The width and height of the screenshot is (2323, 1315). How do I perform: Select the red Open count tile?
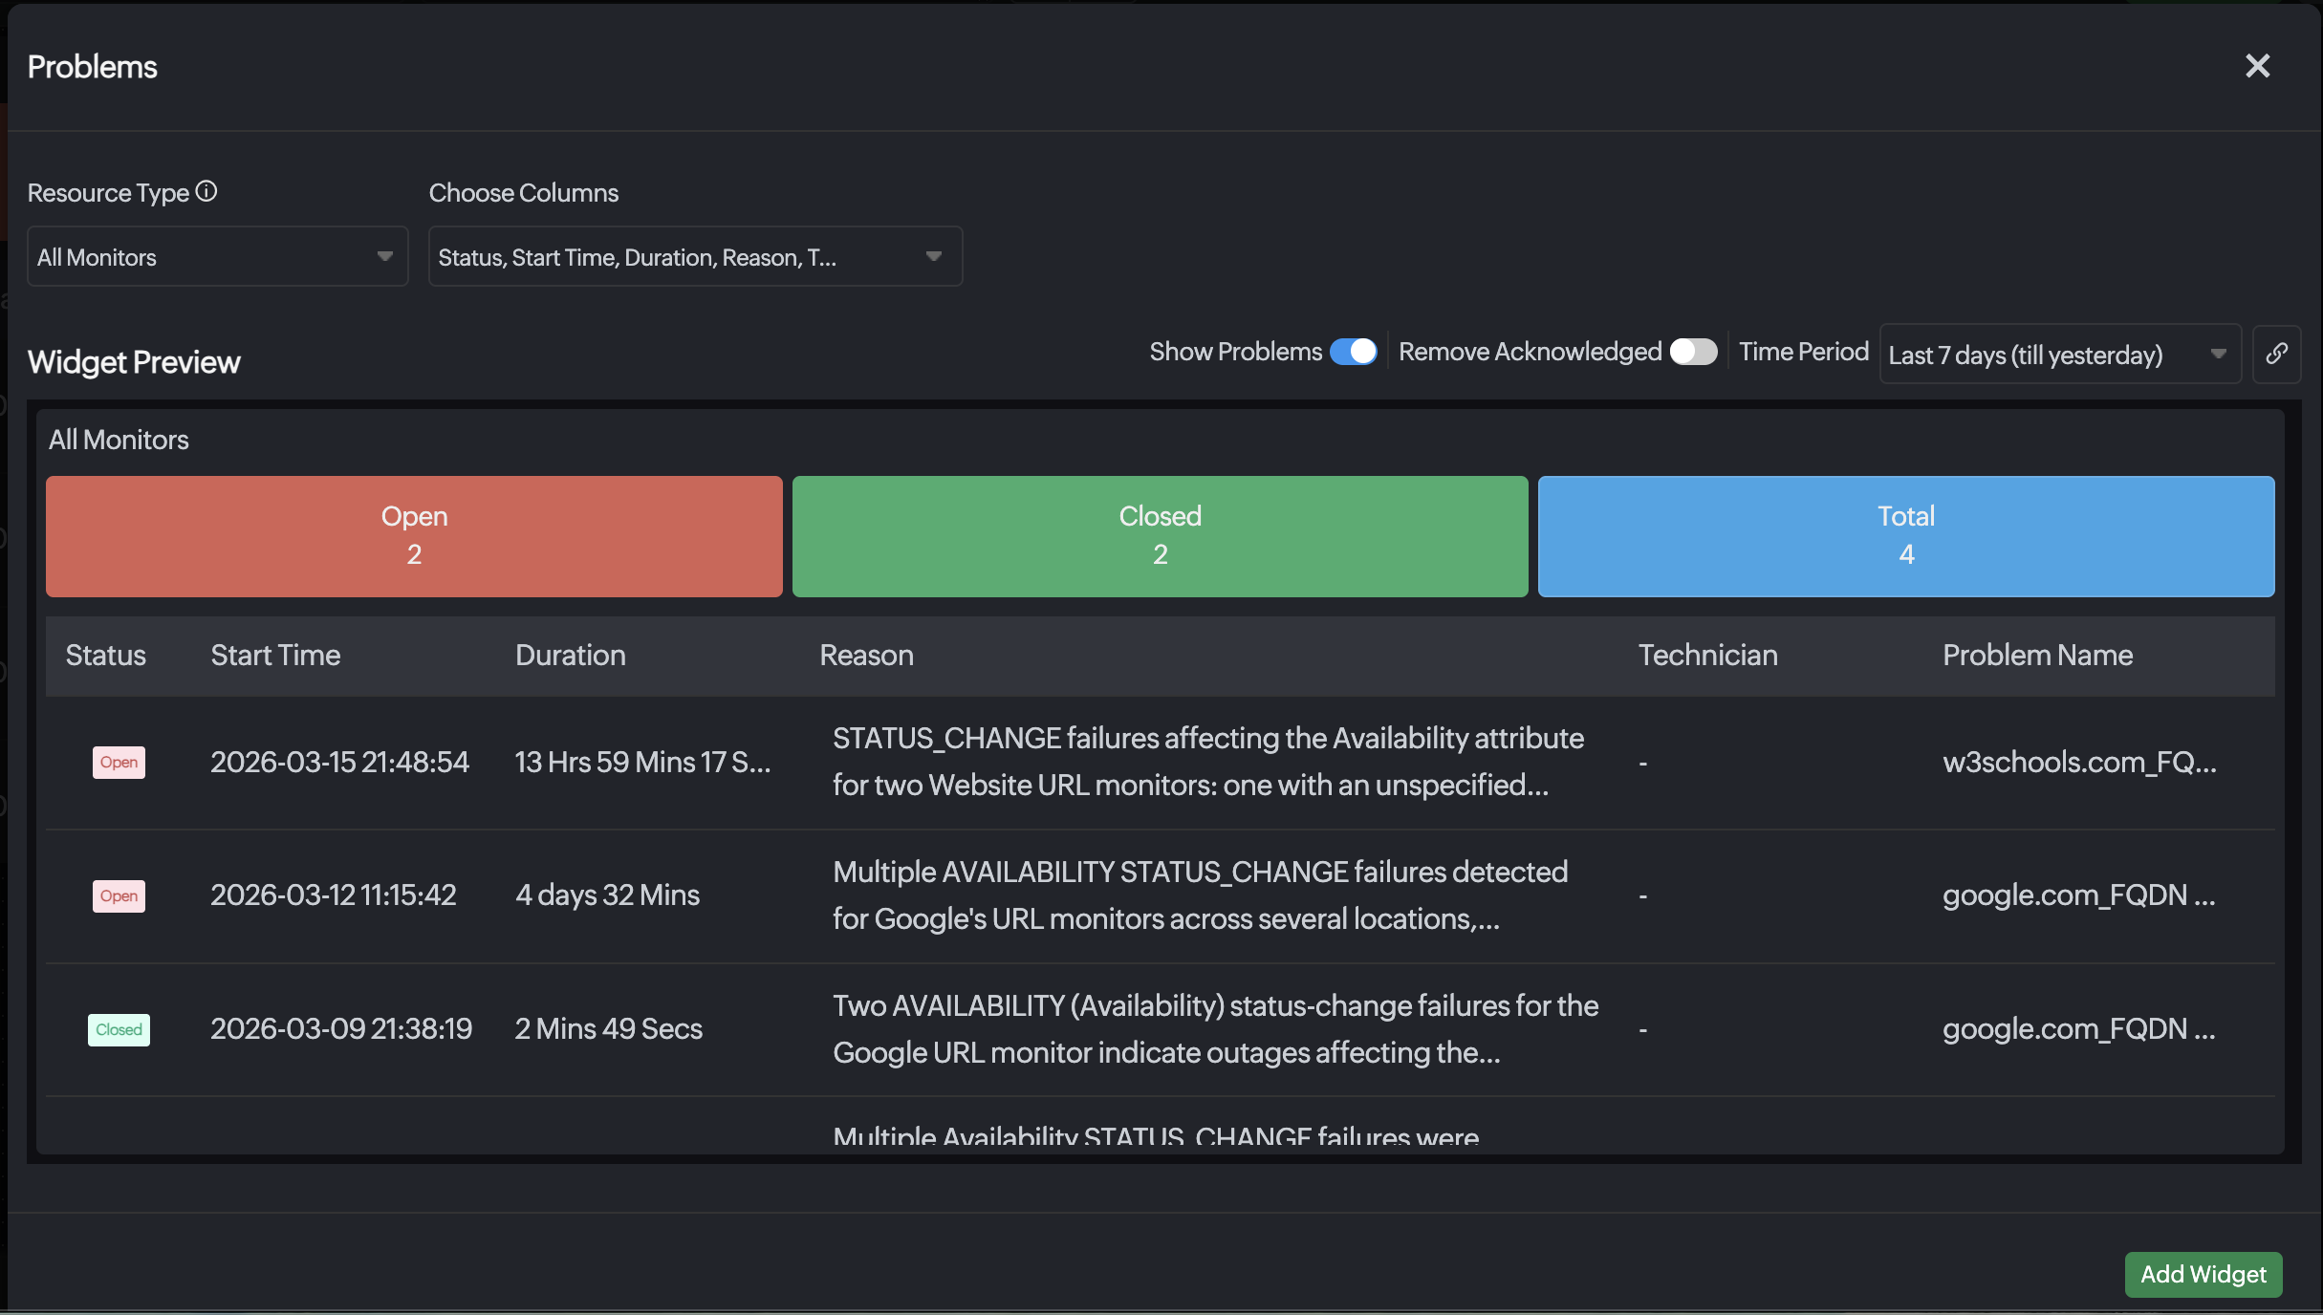coord(414,536)
